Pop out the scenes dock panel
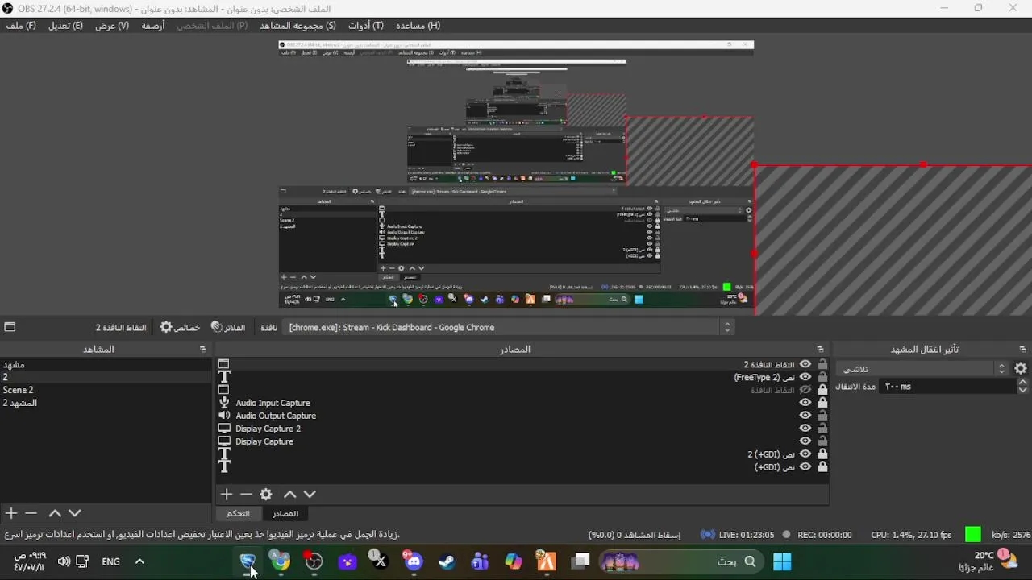The width and height of the screenshot is (1032, 580). pyautogui.click(x=203, y=350)
